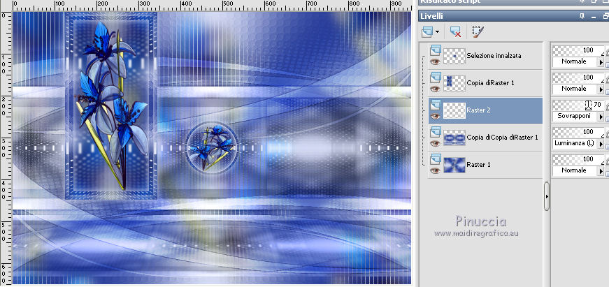Pin the Livelli panel
The height and width of the screenshot is (287, 609).
582,16
